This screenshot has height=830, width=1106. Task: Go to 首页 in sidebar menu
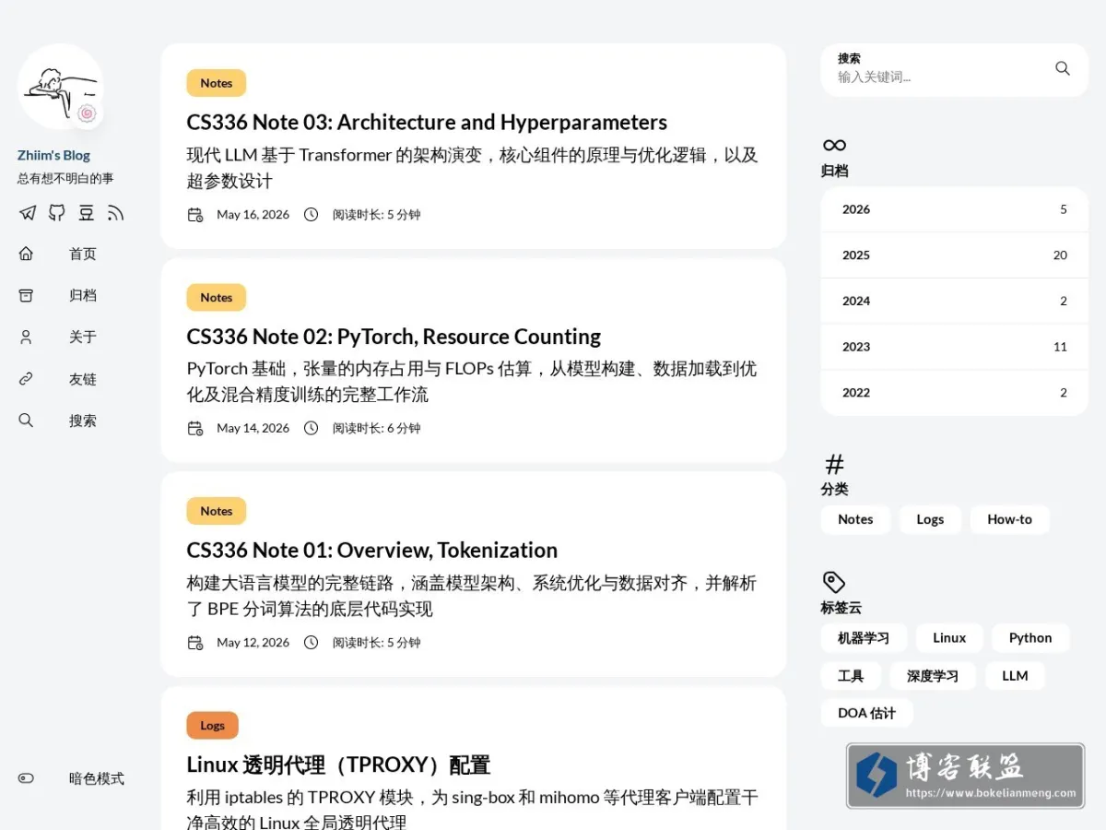82,254
